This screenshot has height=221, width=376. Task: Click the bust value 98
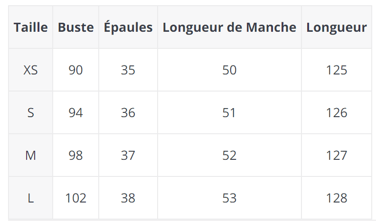(75, 156)
